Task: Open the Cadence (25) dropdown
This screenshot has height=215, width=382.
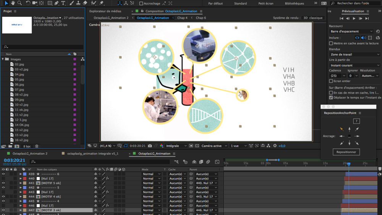Action: 337,76
